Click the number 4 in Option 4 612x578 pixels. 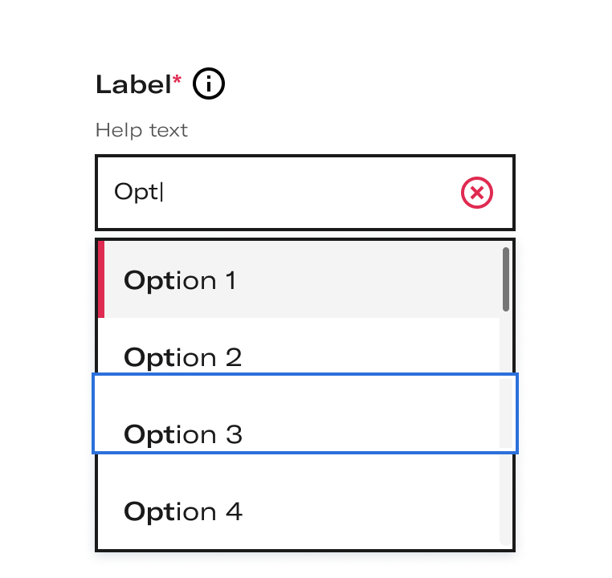click(x=234, y=511)
